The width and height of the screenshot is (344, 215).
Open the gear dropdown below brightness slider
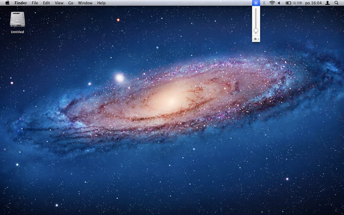256,39
